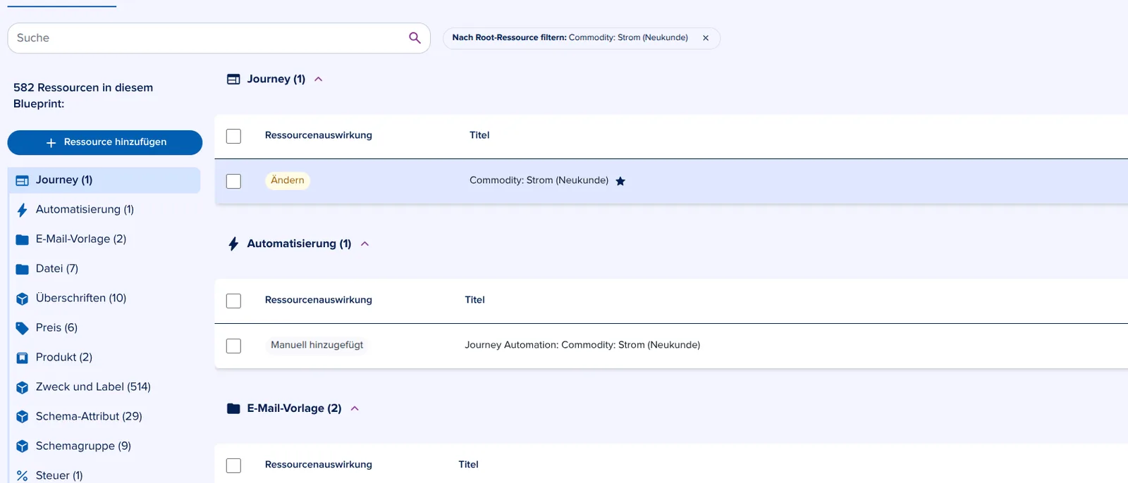This screenshot has width=1128, height=483.
Task: Click Ressource hinzufügen button
Action: (105, 142)
